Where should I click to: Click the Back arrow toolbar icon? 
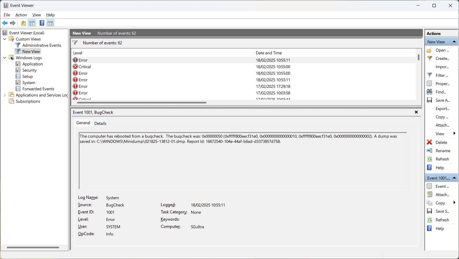(5, 23)
